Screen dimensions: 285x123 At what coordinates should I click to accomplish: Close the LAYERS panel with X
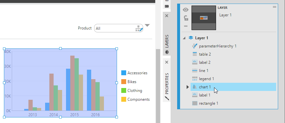(x=167, y=16)
